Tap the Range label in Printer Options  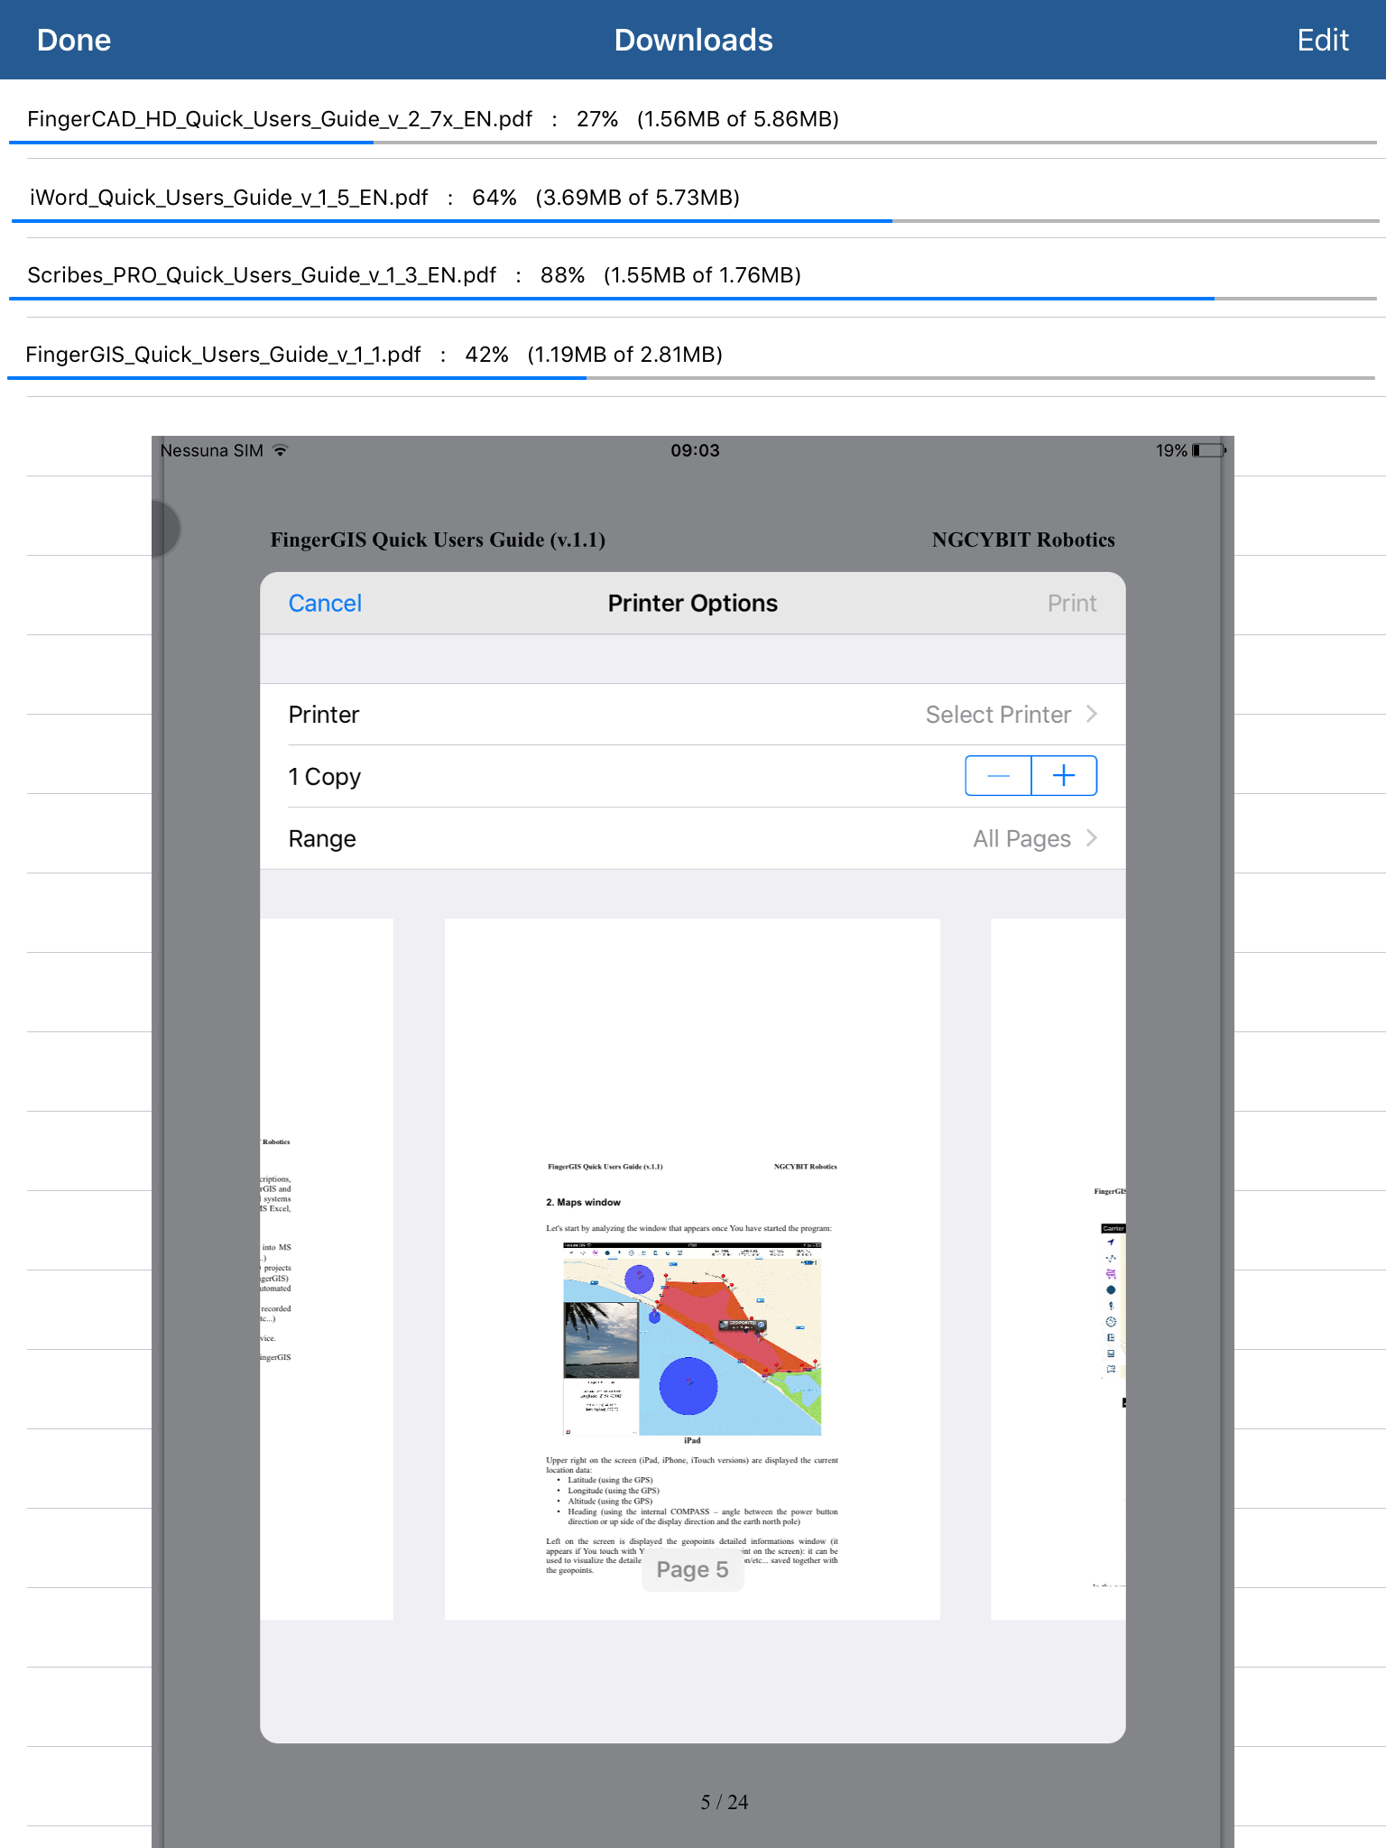(x=322, y=839)
